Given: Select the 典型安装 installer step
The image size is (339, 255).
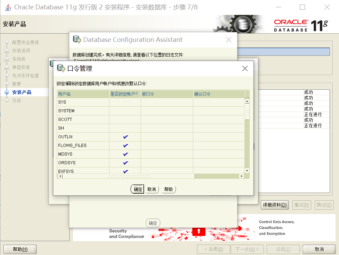Looking at the screenshot, I should tap(21, 67).
